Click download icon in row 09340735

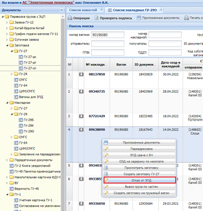(x=81, y=91)
